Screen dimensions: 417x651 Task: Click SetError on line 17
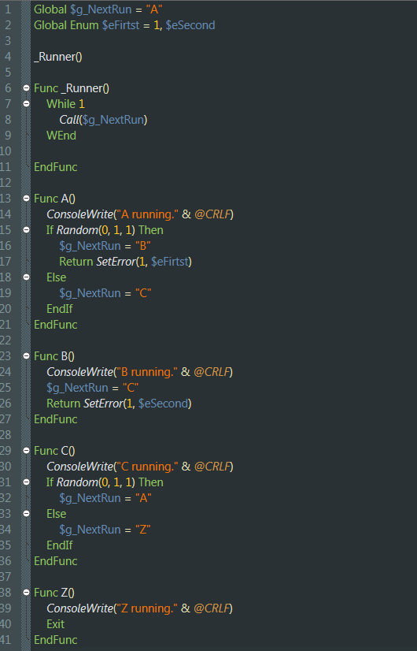coord(116,262)
